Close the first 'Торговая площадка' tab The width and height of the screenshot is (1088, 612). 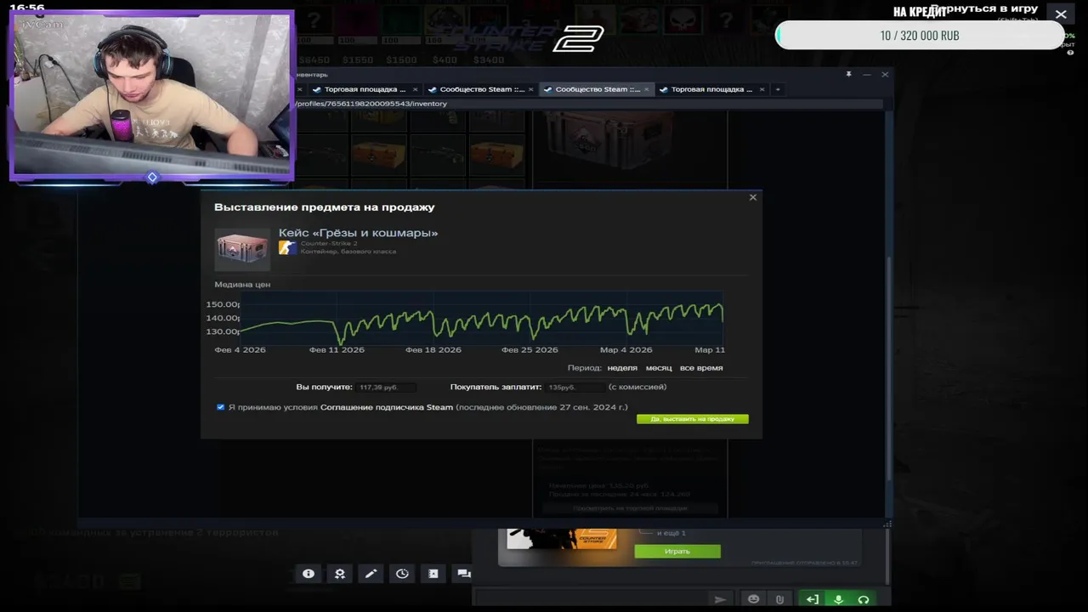point(416,89)
